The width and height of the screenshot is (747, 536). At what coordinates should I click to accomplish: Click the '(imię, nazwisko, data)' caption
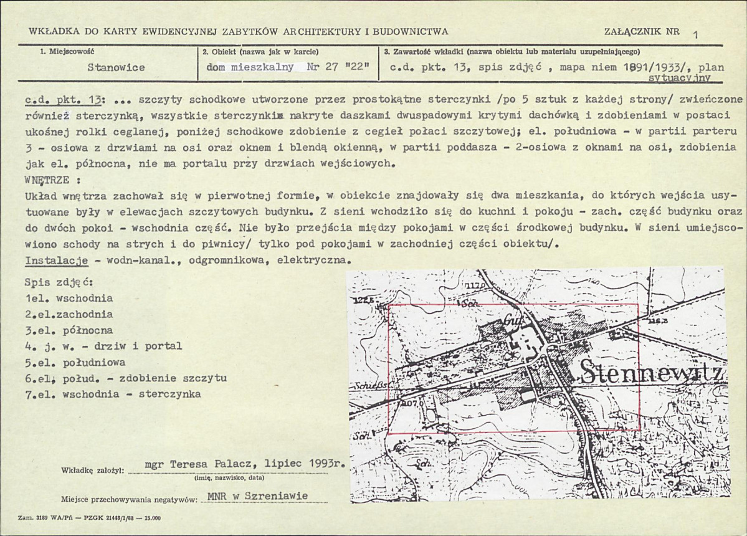pos(230,478)
